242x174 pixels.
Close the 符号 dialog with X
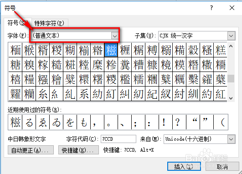click(232, 8)
